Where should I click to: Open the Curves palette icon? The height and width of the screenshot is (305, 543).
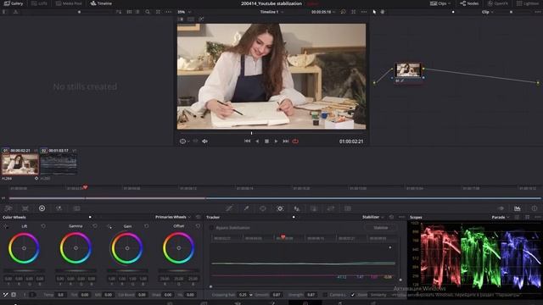229,208
